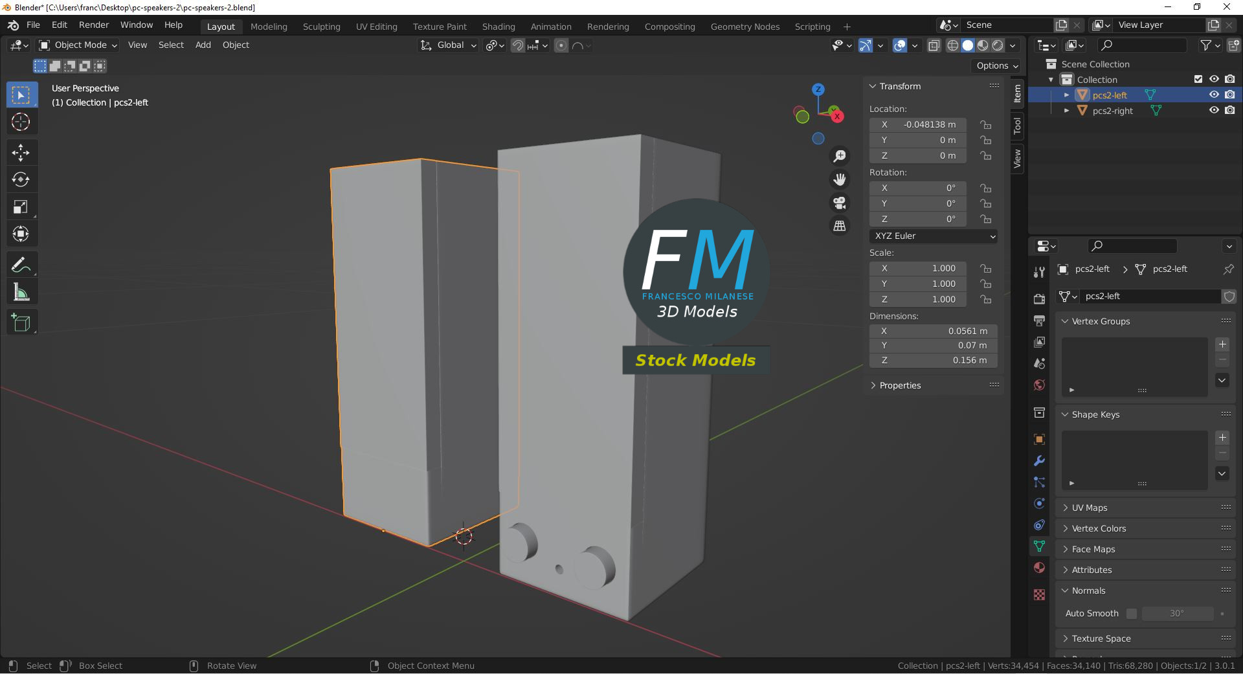Enable the Auto Smooth checkbox
This screenshot has height=674, width=1243.
(1131, 614)
